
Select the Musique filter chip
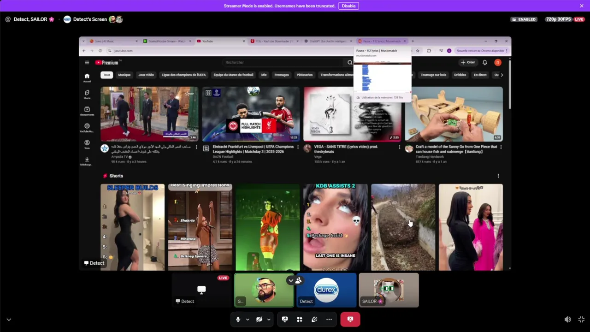click(x=124, y=75)
